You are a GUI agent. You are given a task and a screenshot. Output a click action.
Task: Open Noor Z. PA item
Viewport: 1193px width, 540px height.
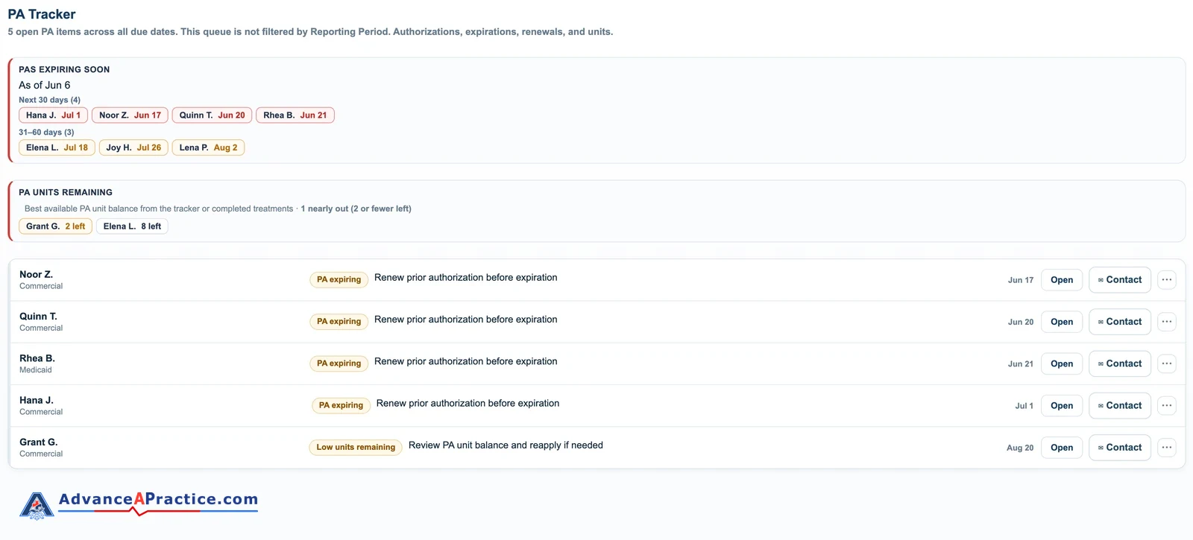click(1062, 280)
